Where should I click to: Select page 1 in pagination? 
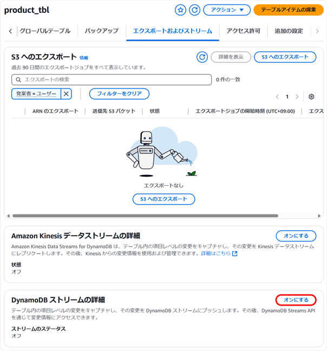[287, 97]
